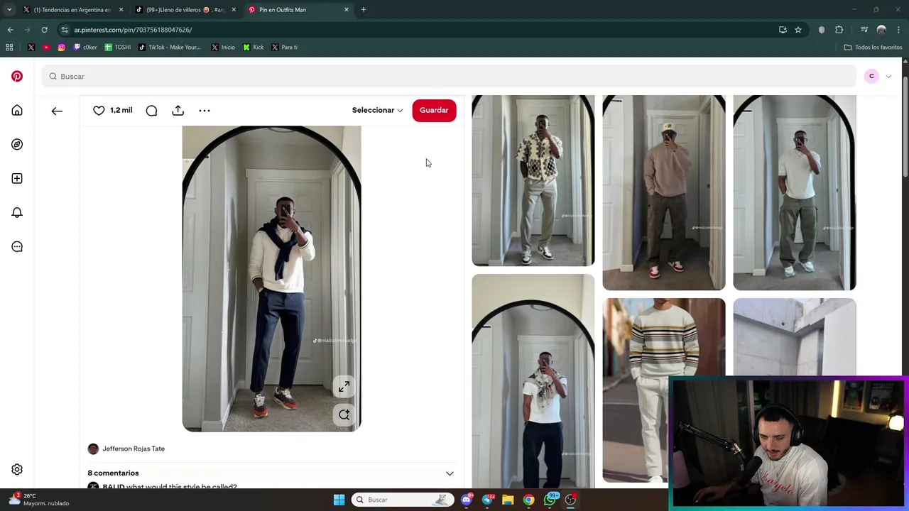Click the browser back arrow

click(10, 30)
